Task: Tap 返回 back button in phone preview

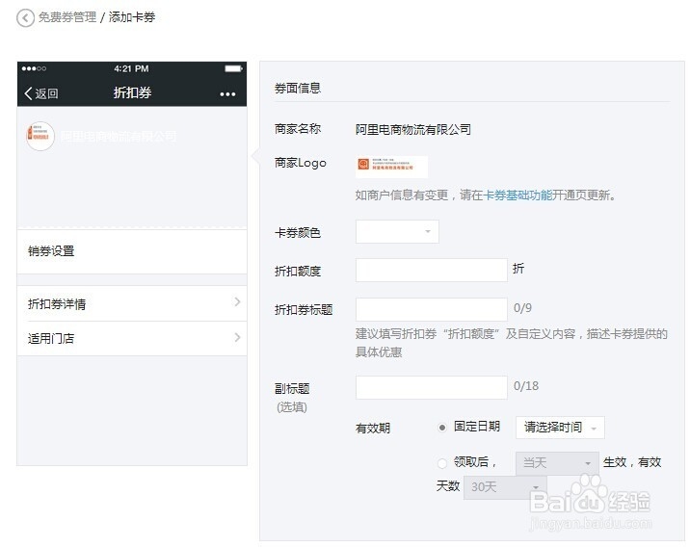Action: 41,93
